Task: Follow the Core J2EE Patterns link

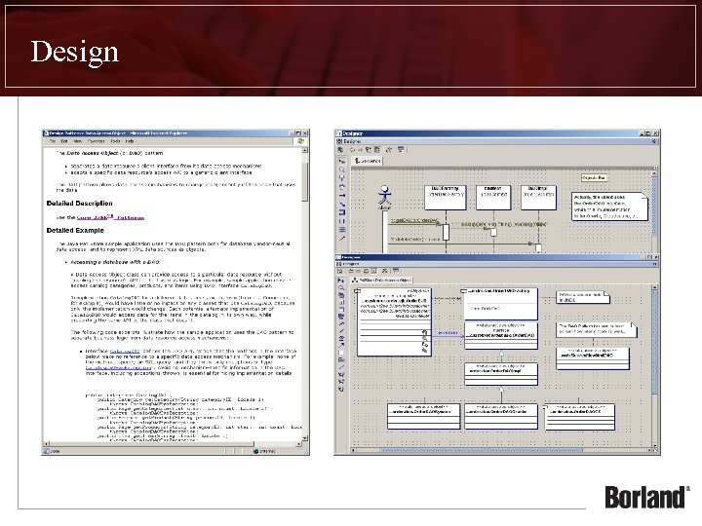Action: (110, 217)
